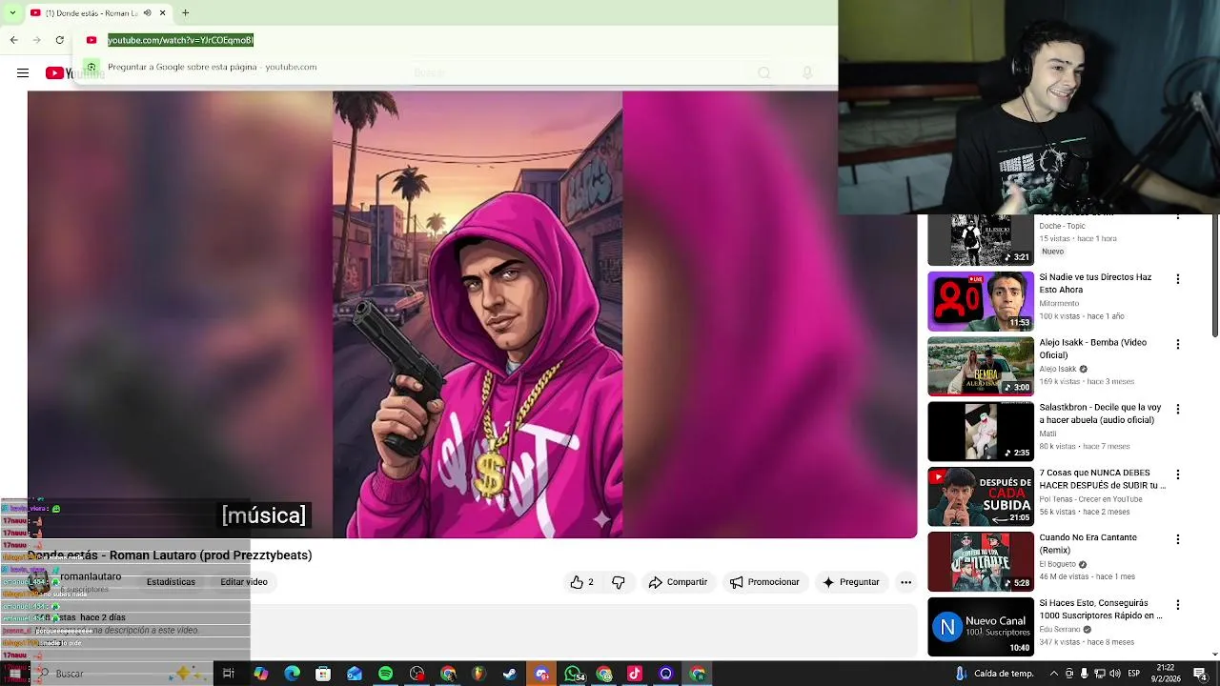Open 'Si Nadie ve tus Directos' video thumbnail
1220x686 pixels.
(x=981, y=301)
